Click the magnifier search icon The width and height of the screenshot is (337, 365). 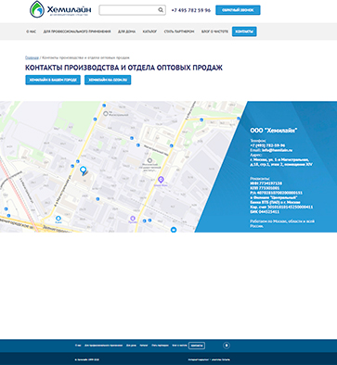coord(161,10)
